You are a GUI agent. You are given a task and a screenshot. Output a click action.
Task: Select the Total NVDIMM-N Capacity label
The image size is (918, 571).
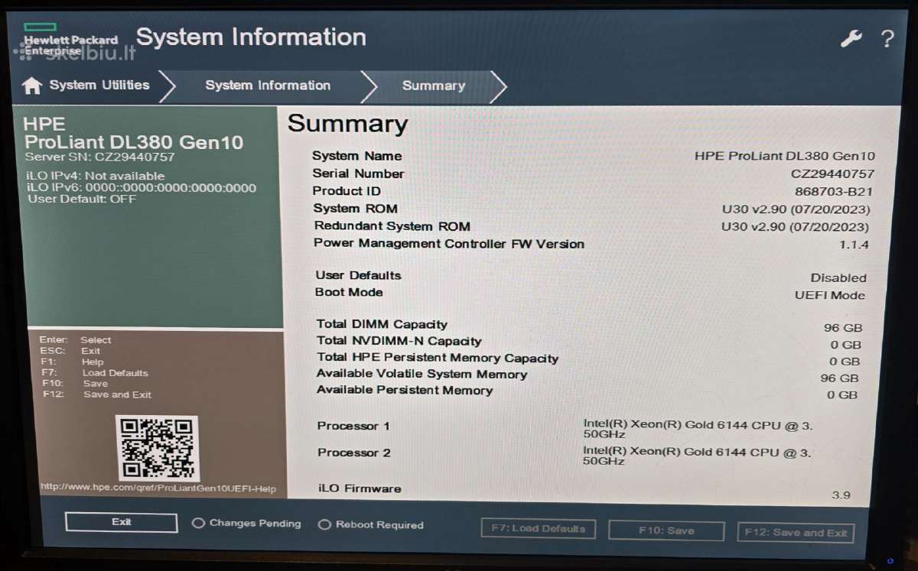(x=399, y=341)
